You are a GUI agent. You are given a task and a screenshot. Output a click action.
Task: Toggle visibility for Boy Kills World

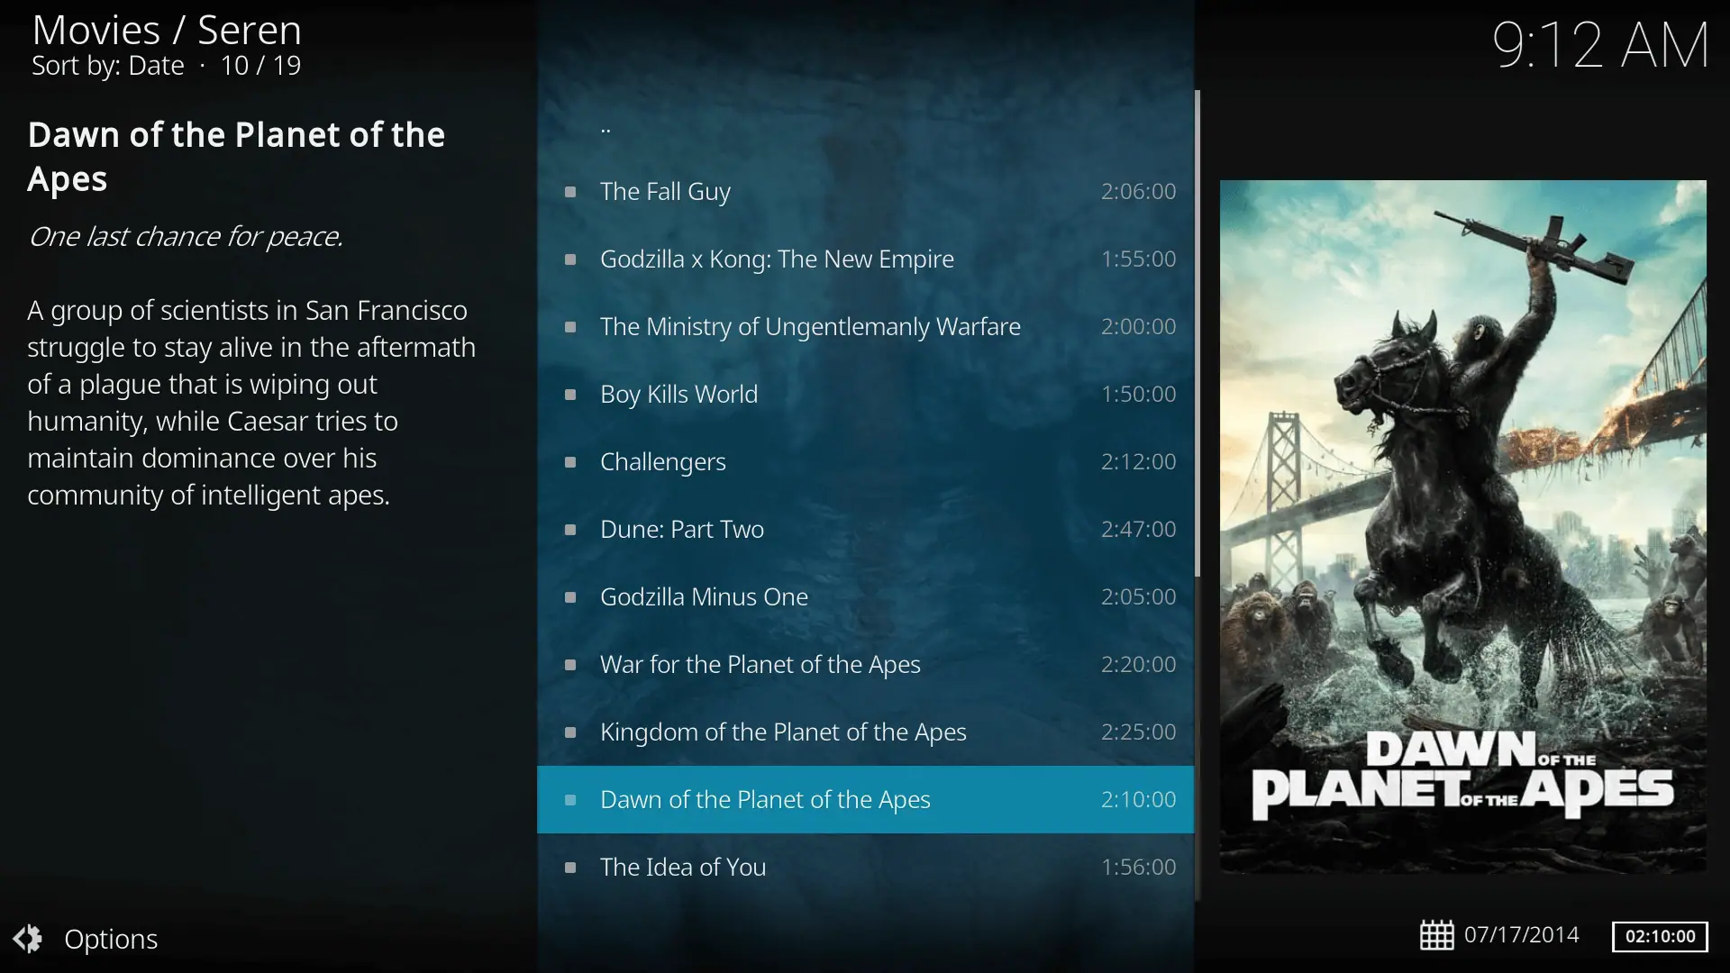(573, 395)
